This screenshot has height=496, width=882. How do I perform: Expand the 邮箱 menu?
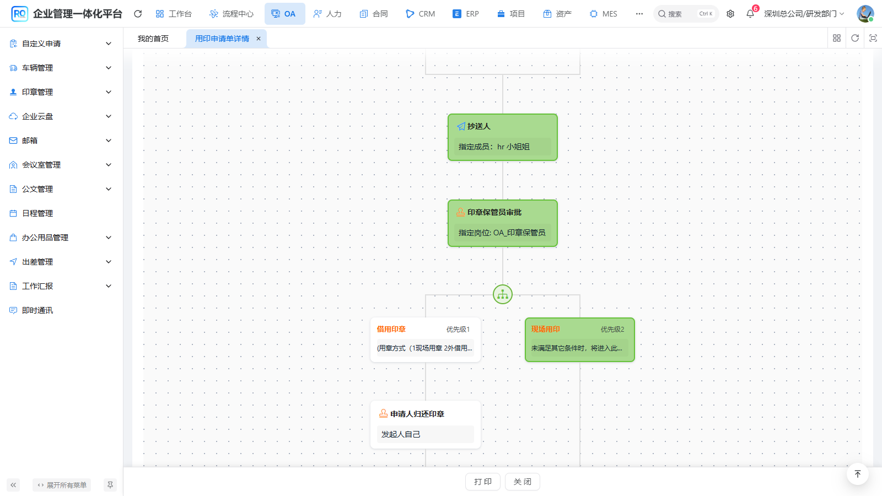pos(61,141)
